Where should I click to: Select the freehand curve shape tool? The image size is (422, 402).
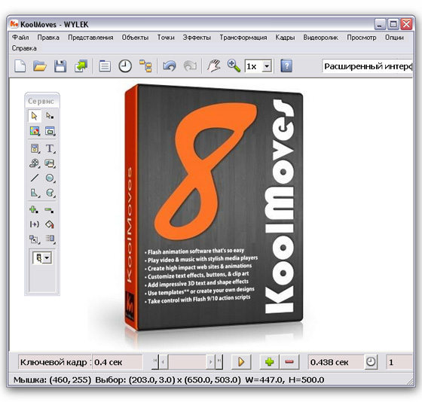[50, 193]
